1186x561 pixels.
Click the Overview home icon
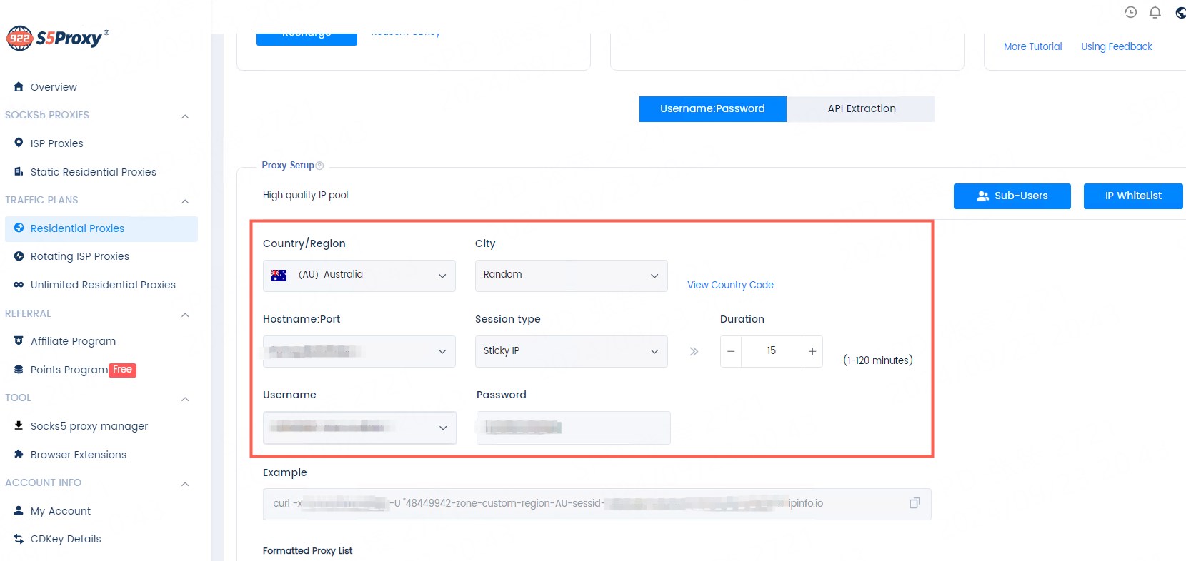[x=19, y=86]
